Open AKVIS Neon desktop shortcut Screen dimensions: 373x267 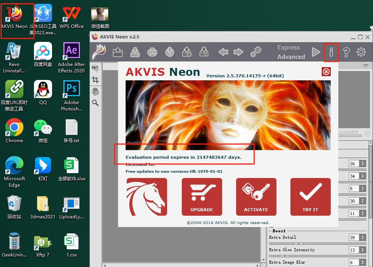pyautogui.click(x=14, y=17)
